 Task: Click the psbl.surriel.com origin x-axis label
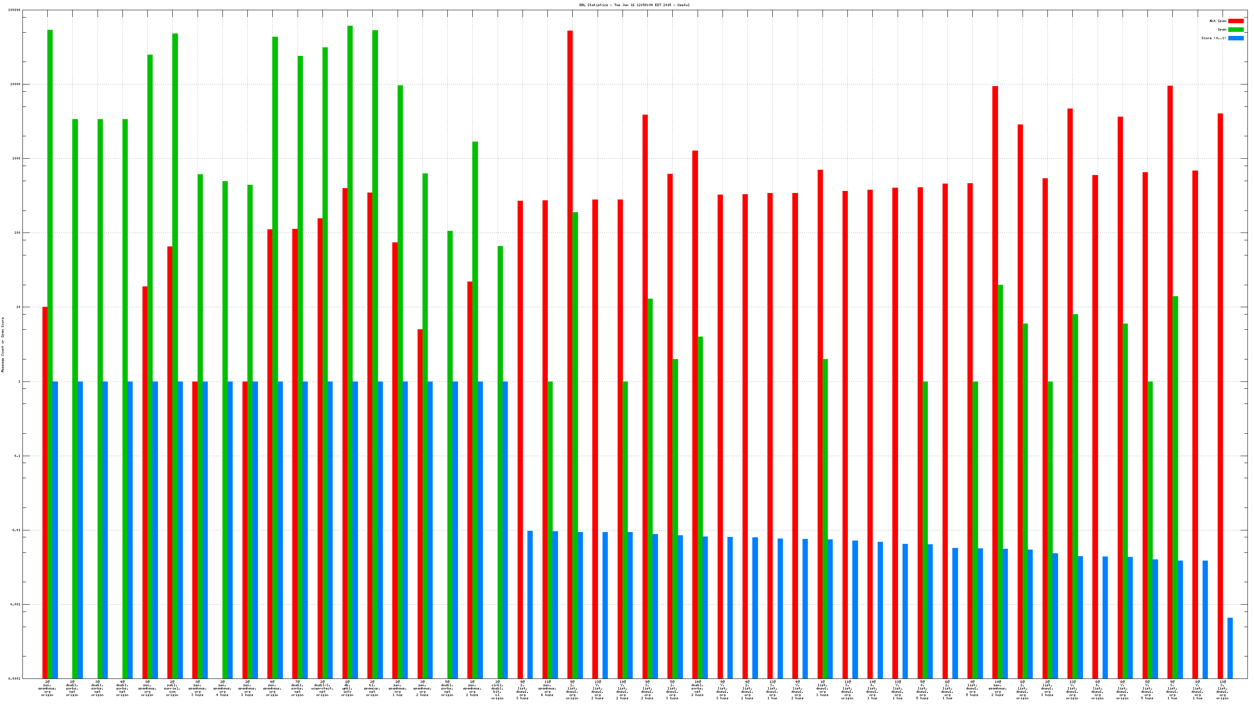(172, 688)
